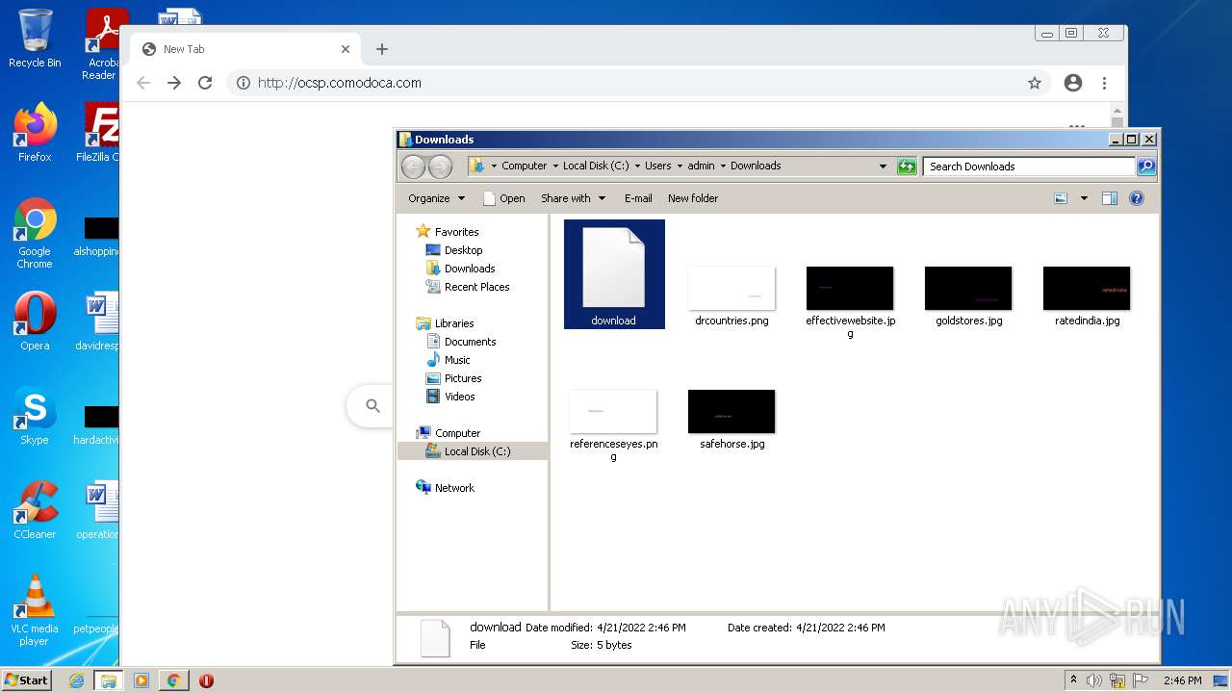Open Recycle Bin desktop icon
Image resolution: width=1232 pixels, height=693 pixels.
click(x=35, y=39)
